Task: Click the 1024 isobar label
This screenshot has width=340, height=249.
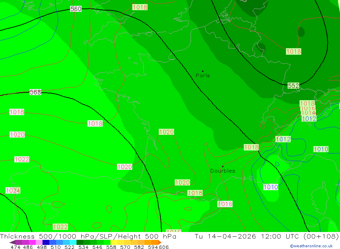Action: (13, 191)
